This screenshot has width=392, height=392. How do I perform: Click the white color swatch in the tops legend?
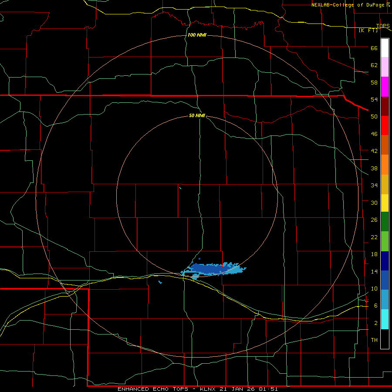(385, 48)
